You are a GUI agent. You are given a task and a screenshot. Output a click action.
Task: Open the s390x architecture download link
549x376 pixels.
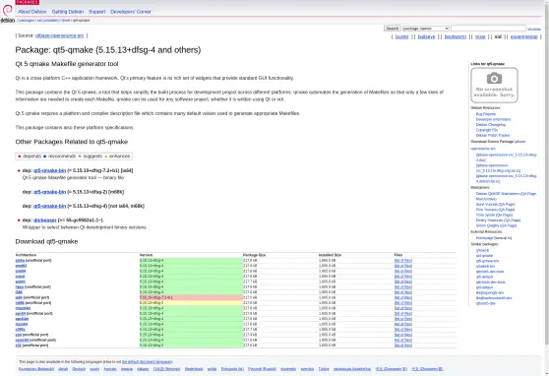coord(20,330)
